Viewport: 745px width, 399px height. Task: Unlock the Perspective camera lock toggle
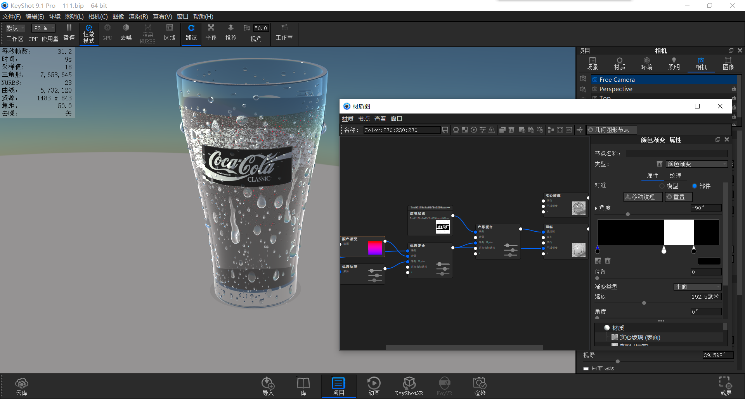pos(734,89)
